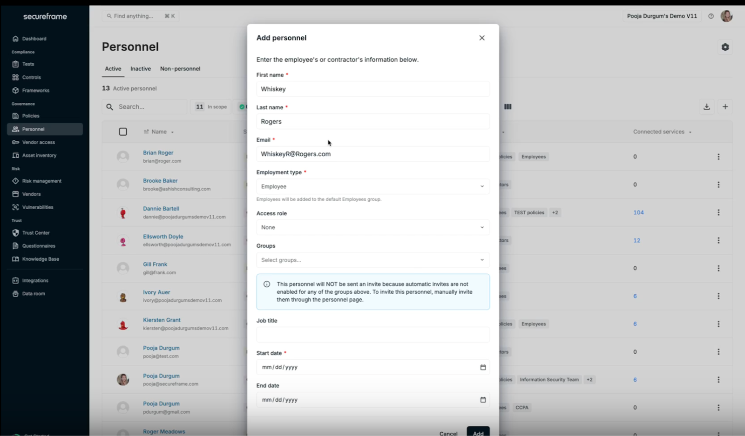Viewport: 745px width, 436px height.
Task: Toggle the select-all checkbox in table header
Action: [123, 132]
